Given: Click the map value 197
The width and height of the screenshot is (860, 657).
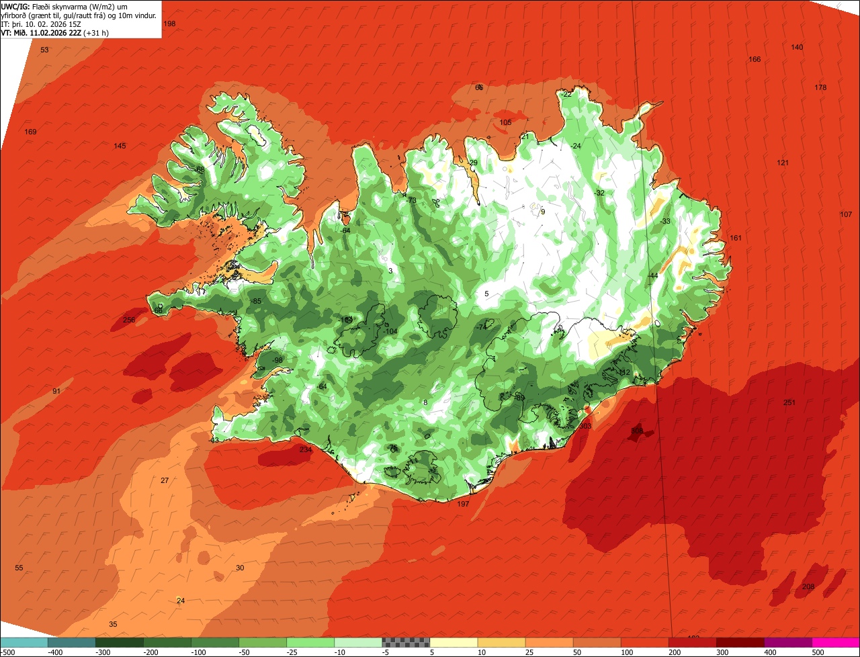Looking at the screenshot, I should point(463,504).
